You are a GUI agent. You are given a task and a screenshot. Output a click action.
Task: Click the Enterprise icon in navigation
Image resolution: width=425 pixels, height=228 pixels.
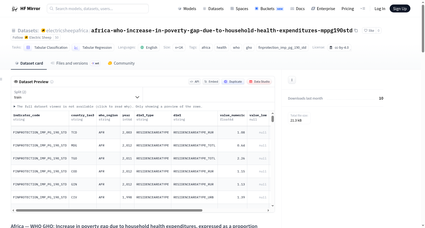point(313,8)
